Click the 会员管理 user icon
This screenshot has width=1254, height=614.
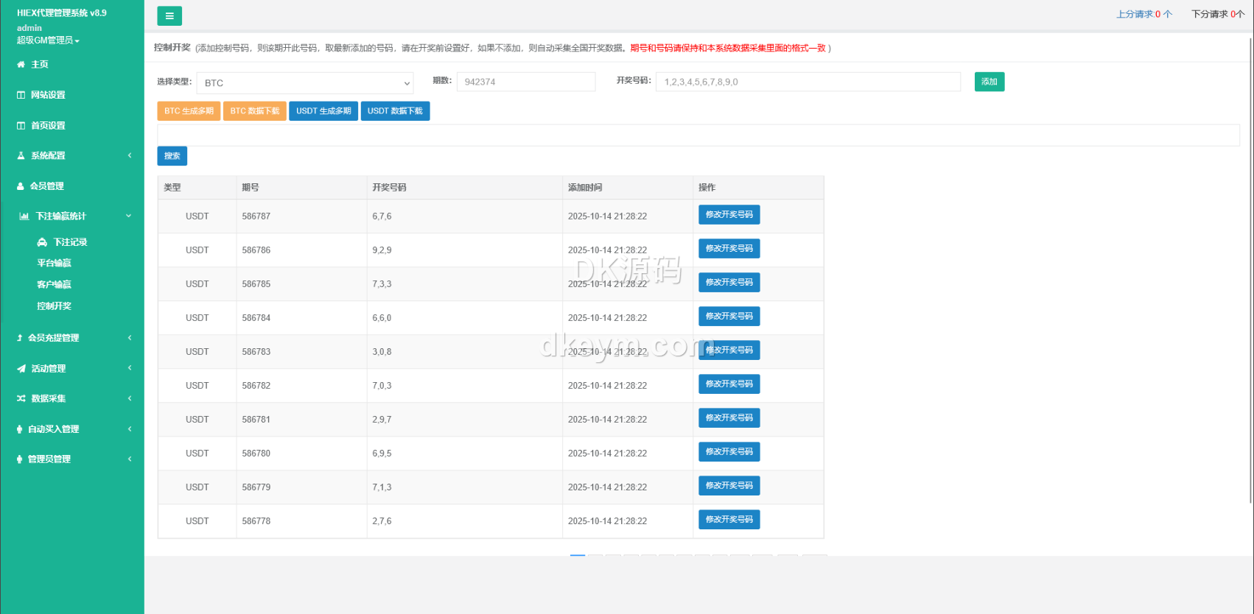tap(21, 186)
